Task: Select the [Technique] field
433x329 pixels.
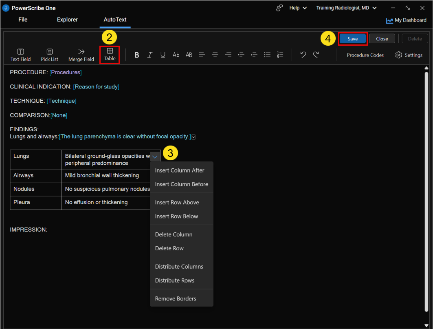Action: [62, 101]
